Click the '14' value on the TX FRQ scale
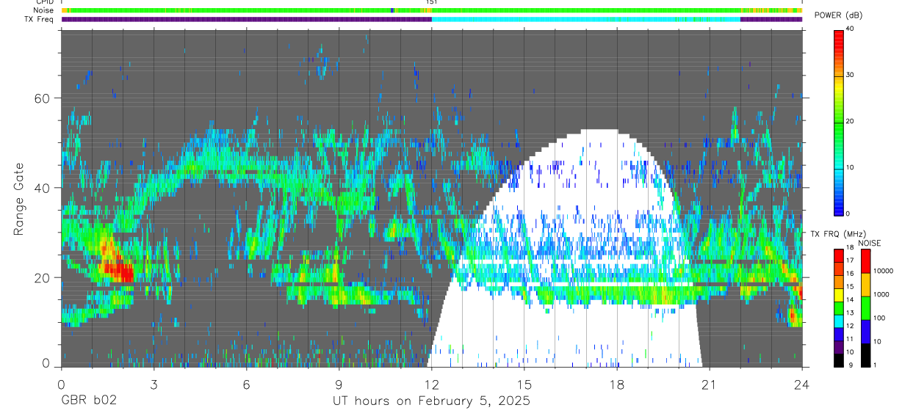The height and width of the screenshot is (416, 902). point(850,299)
